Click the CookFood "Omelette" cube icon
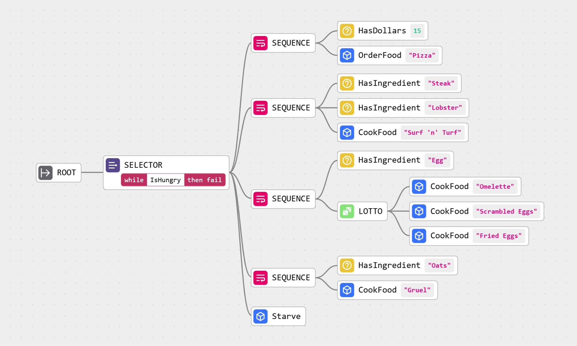 pos(419,187)
